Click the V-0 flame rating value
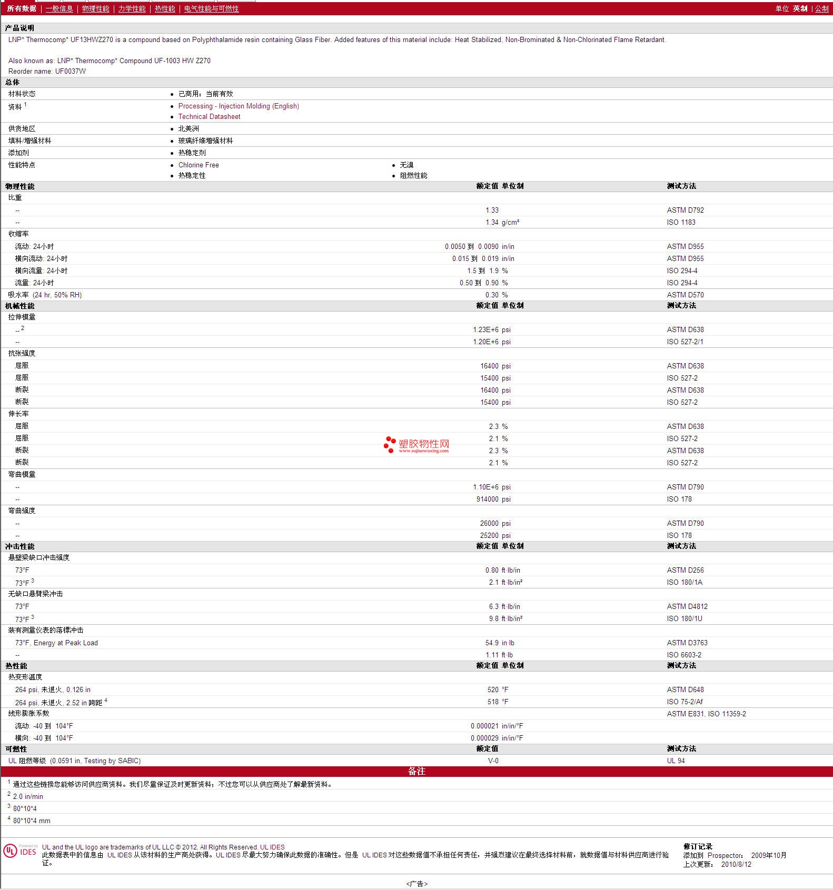 [x=493, y=761]
